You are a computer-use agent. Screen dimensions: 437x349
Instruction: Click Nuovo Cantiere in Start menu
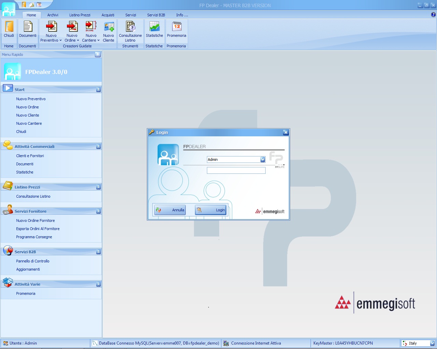click(x=29, y=123)
